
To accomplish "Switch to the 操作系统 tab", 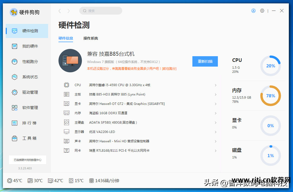I will (91, 38).
